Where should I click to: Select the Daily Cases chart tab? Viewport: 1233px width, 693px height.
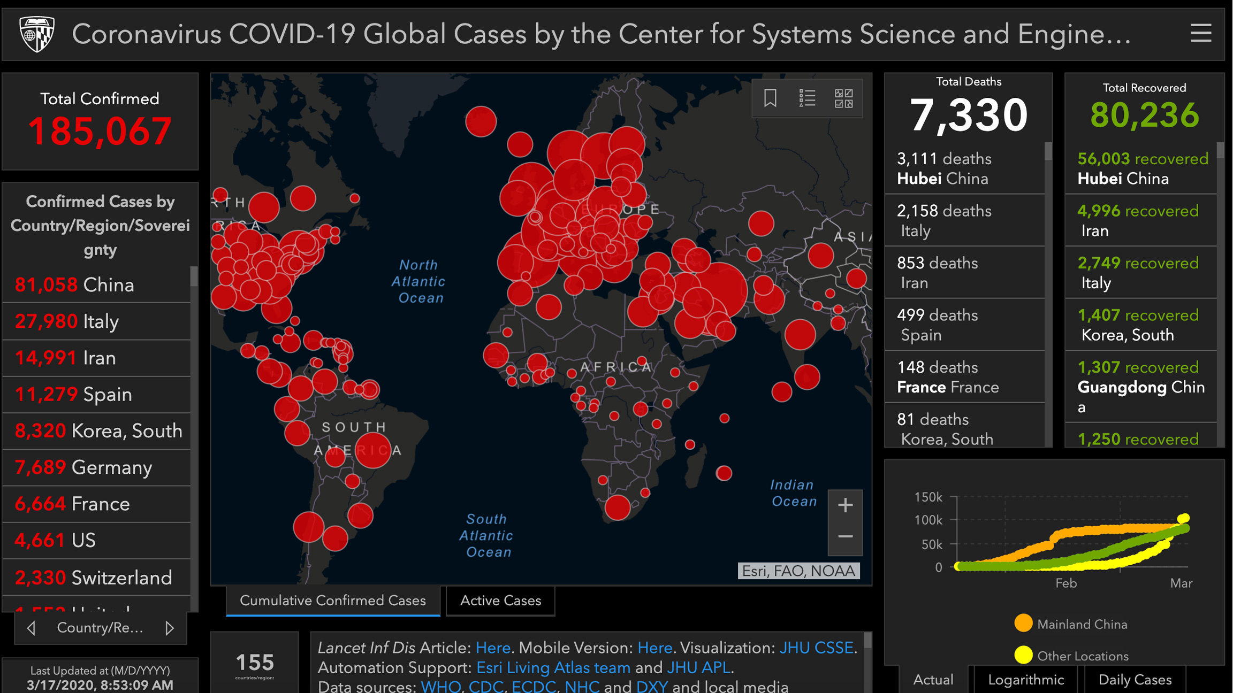(x=1135, y=679)
